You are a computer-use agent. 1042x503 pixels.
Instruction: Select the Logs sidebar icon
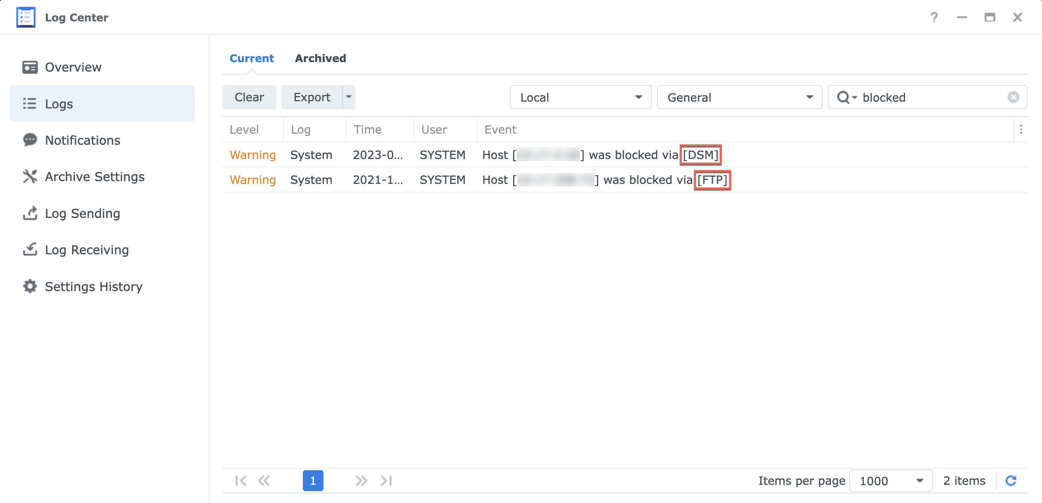[x=59, y=104]
